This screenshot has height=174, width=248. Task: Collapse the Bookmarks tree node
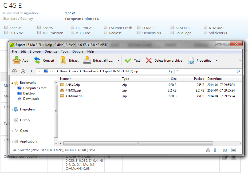[12, 83]
